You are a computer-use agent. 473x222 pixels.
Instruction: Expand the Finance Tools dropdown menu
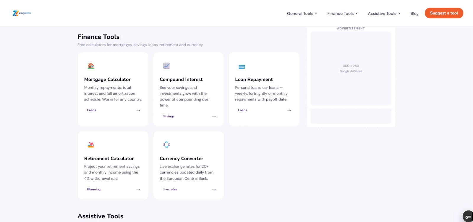(342, 13)
